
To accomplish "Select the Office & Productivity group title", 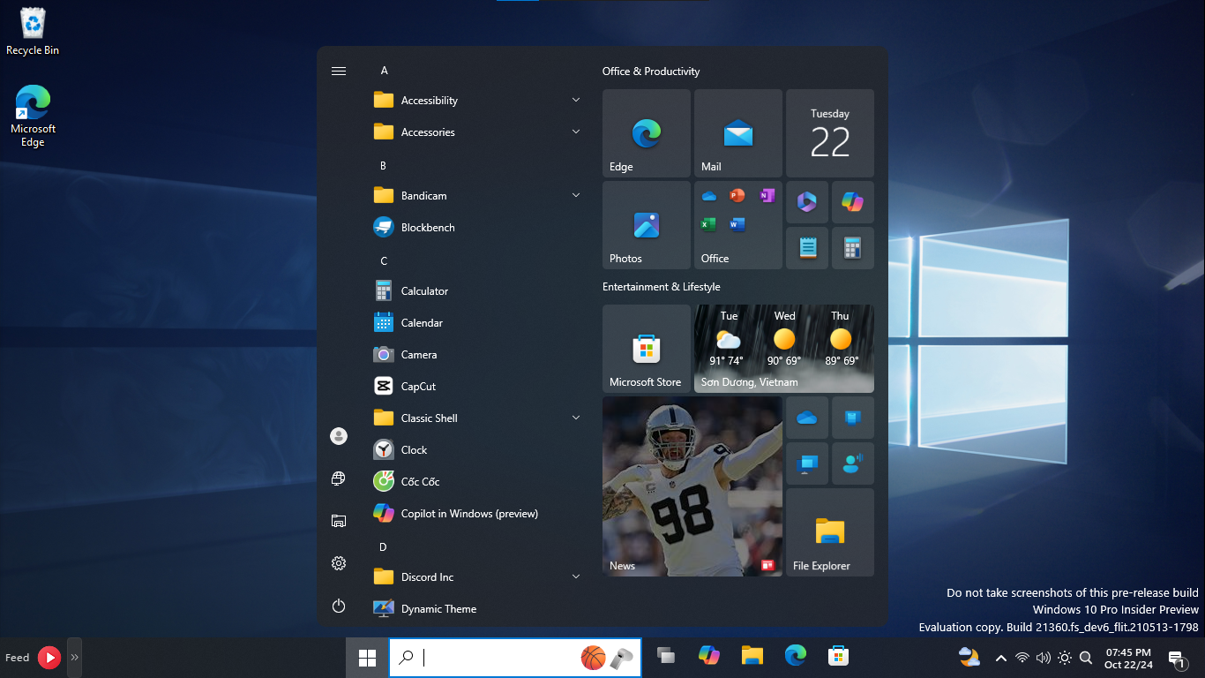I will click(651, 71).
